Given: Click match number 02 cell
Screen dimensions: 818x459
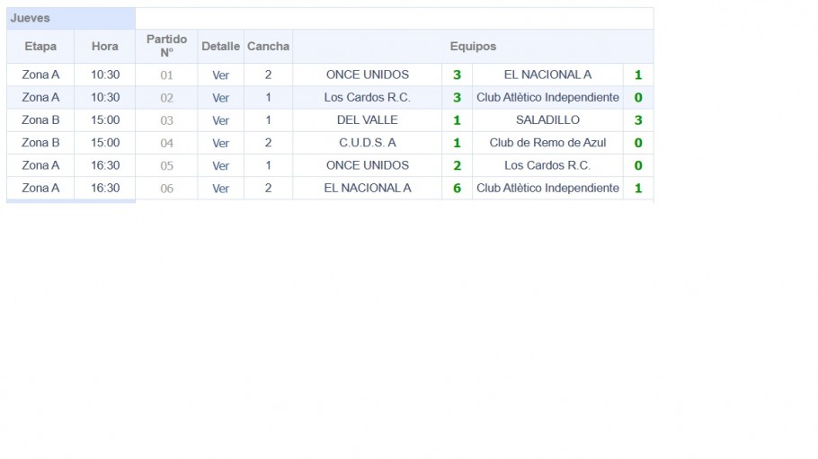Looking at the screenshot, I should tap(166, 98).
